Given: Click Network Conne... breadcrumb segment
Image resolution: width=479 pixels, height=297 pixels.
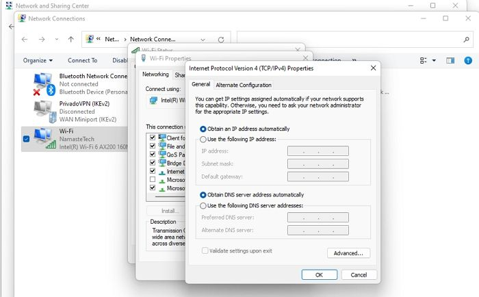Looking at the screenshot, I should (153, 39).
